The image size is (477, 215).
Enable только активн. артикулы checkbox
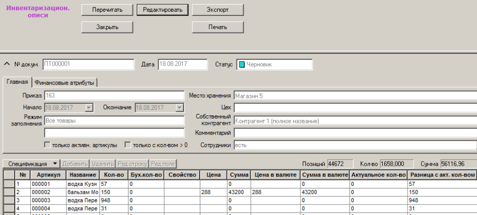pyautogui.click(x=47, y=145)
